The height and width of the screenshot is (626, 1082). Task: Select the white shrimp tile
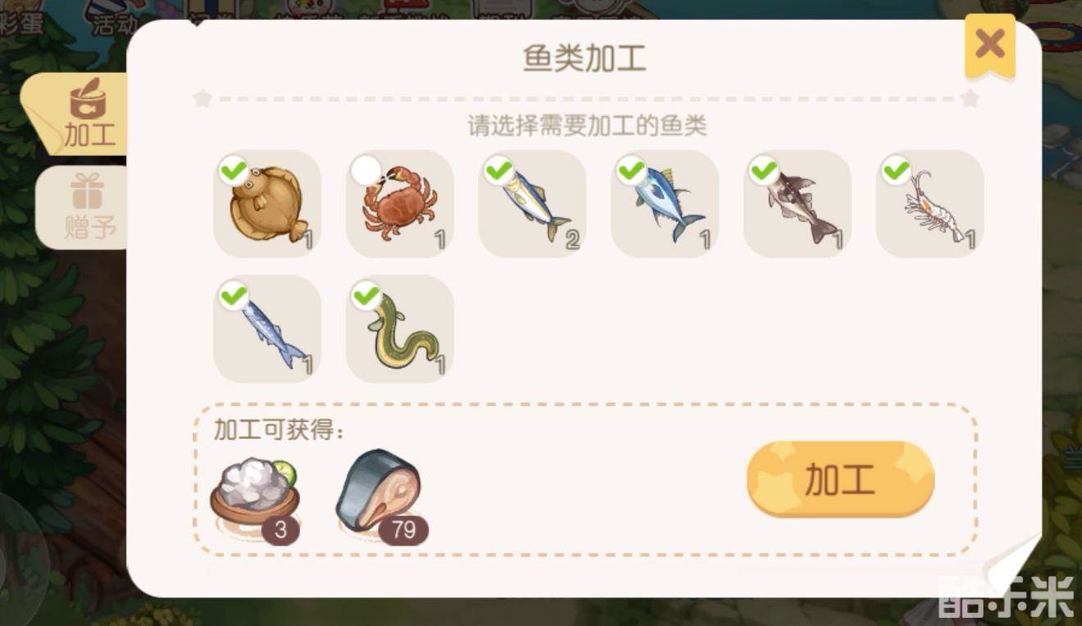(x=930, y=204)
